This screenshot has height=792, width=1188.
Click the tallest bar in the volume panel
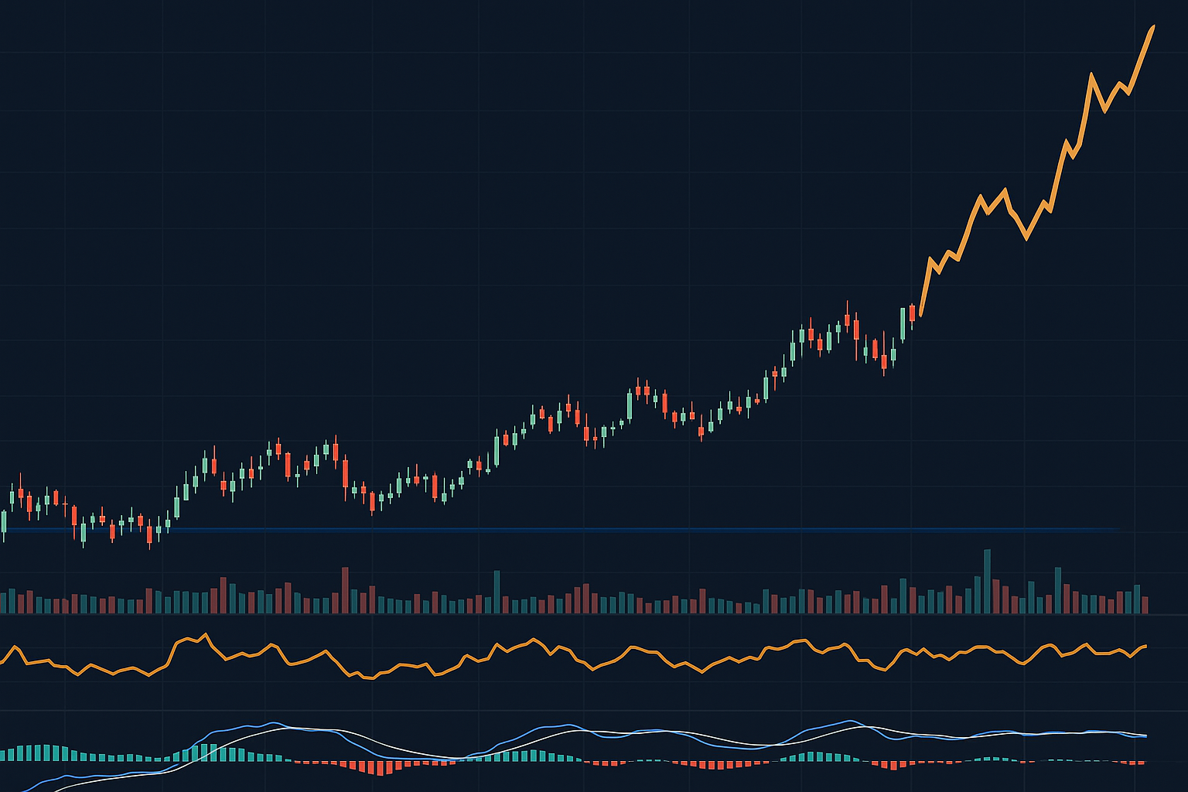click(x=986, y=581)
